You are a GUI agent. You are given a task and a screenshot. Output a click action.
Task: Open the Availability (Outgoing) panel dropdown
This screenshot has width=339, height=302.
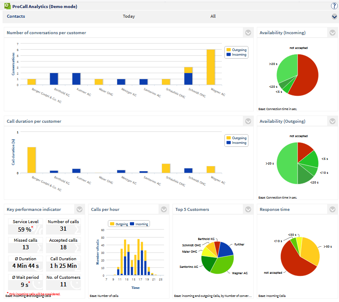click(x=332, y=121)
